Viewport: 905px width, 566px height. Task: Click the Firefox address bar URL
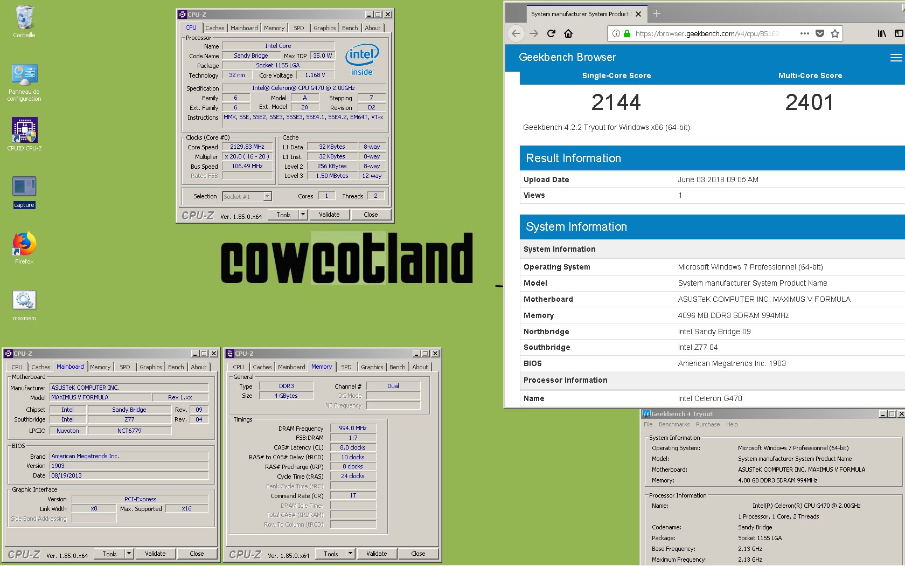coord(707,33)
